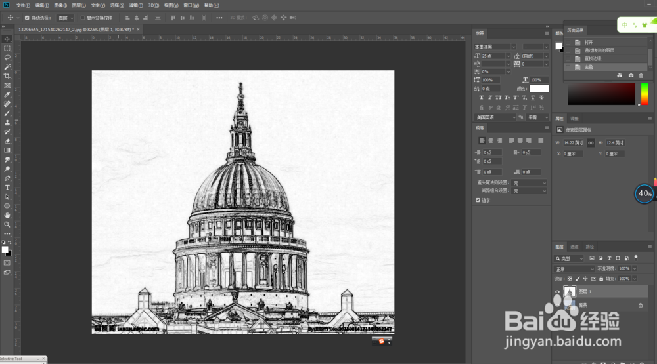Open the 类型 layer filter dropdown
Viewport: 657px width, 364px height.
[569, 258]
